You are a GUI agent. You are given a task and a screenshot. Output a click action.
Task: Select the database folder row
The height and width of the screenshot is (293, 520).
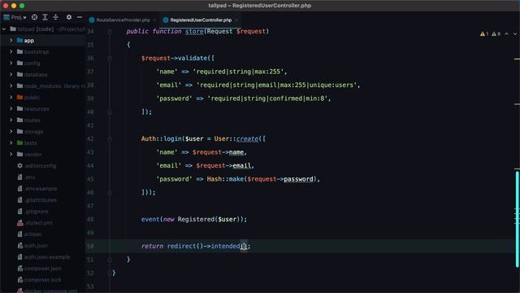43,74
